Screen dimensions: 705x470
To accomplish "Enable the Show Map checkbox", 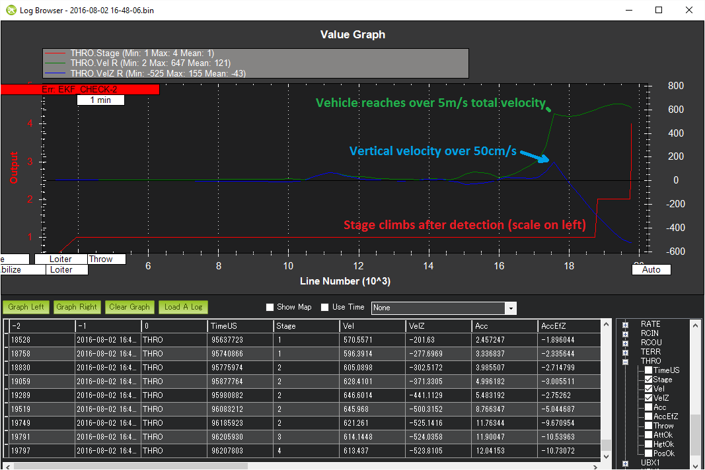I will click(270, 308).
